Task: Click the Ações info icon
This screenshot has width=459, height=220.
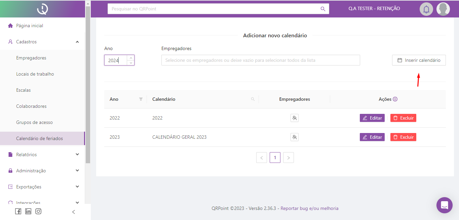Action: pos(395,99)
